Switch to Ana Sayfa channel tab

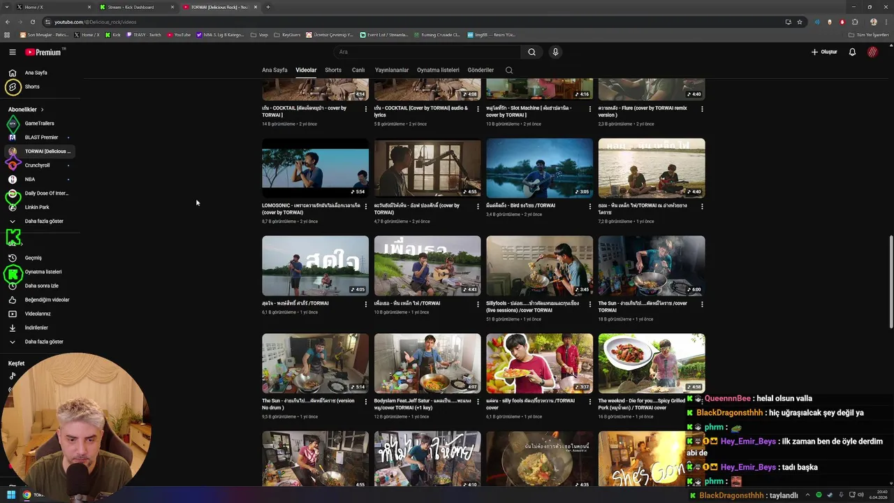tap(274, 70)
